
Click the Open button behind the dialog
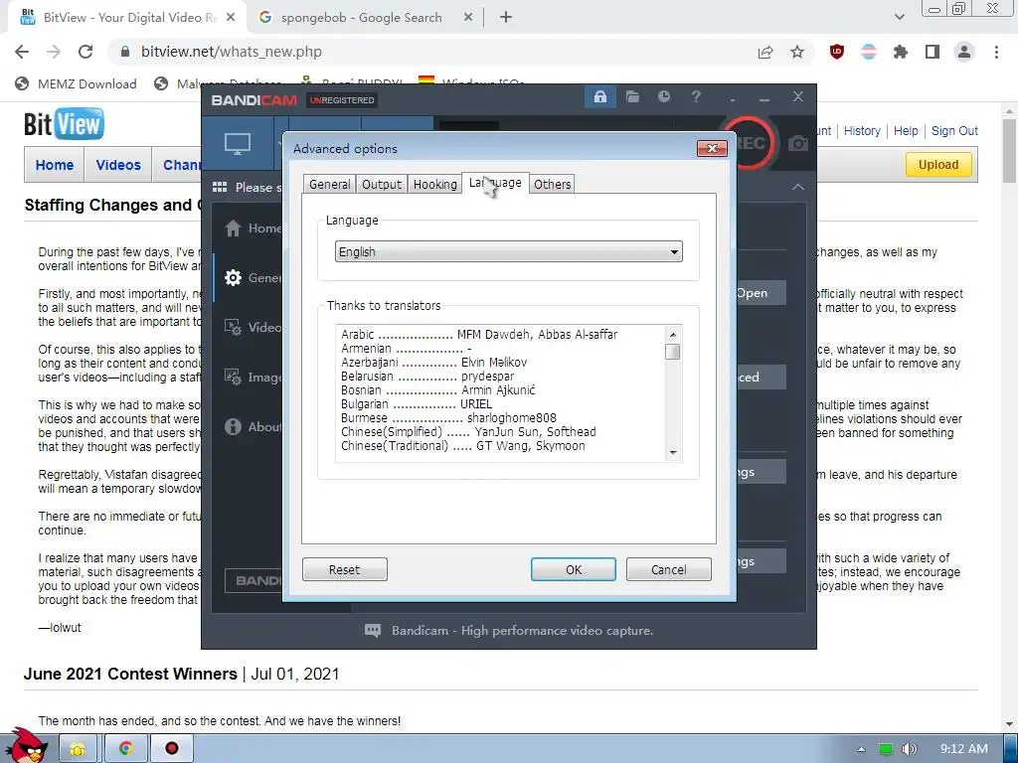[x=761, y=293]
